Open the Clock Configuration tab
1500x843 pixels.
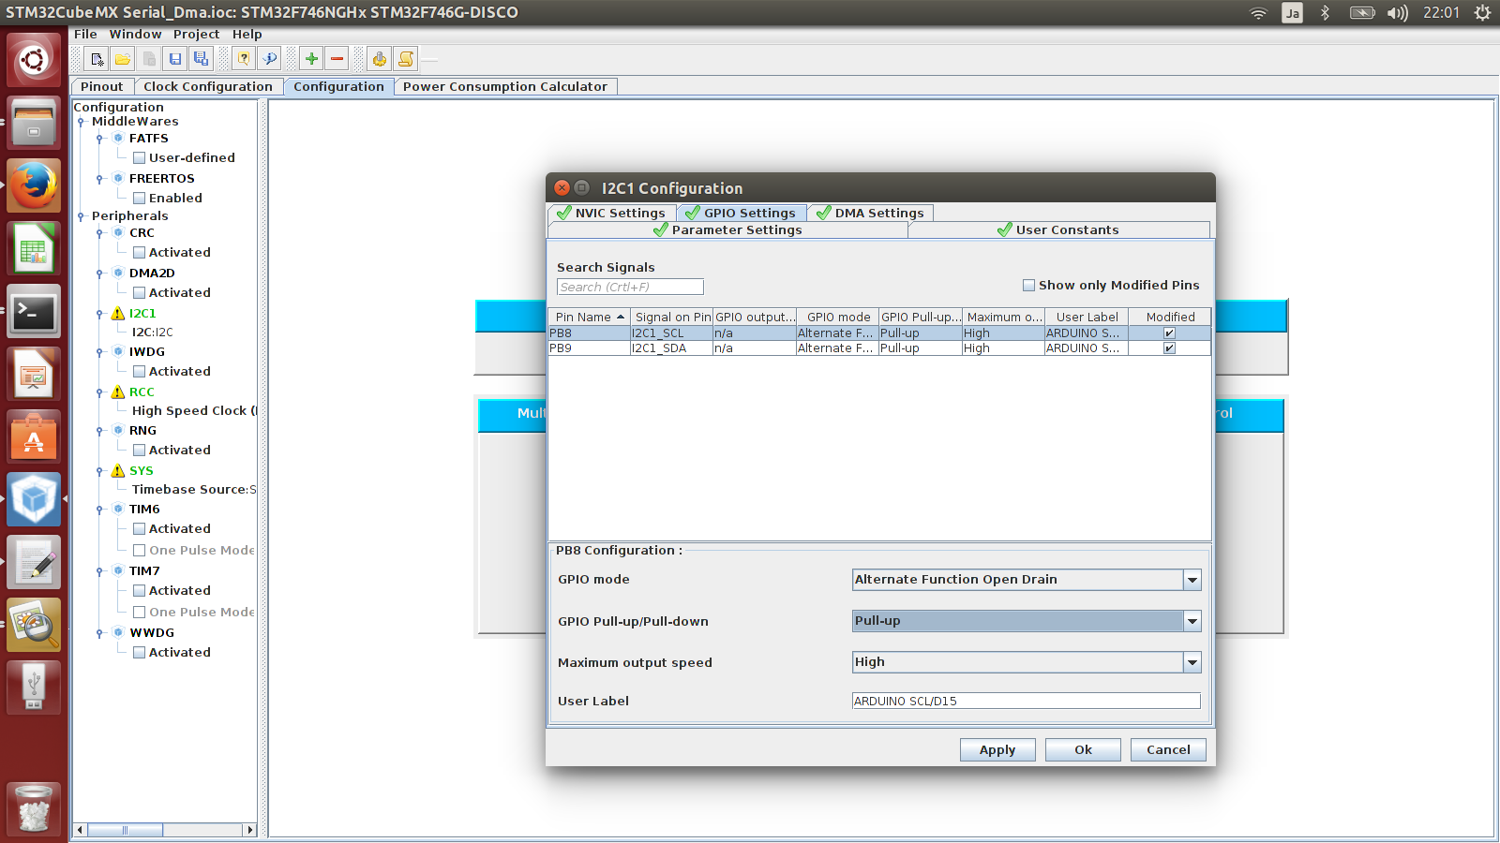[207, 87]
